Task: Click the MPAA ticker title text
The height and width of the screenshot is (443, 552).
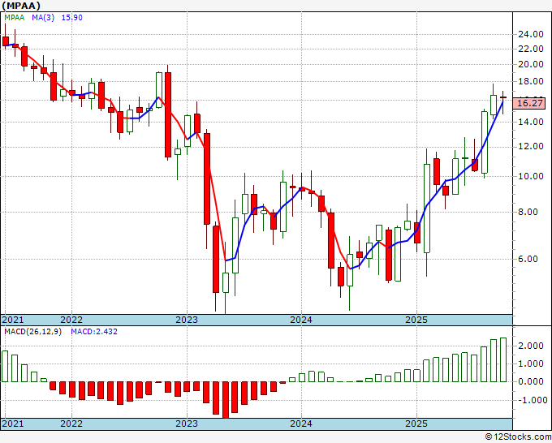Action: pyautogui.click(x=21, y=6)
